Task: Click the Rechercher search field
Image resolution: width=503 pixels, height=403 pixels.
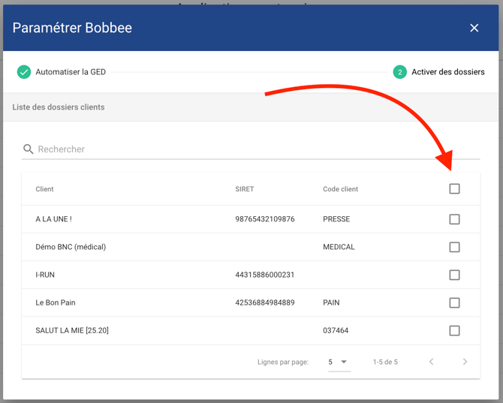Action: pyautogui.click(x=255, y=149)
